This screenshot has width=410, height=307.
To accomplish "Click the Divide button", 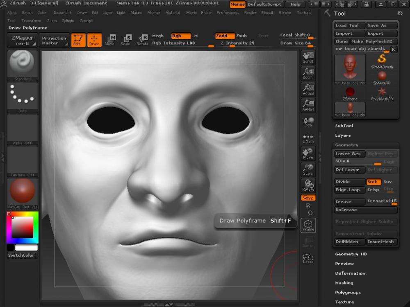I will pyautogui.click(x=349, y=182).
